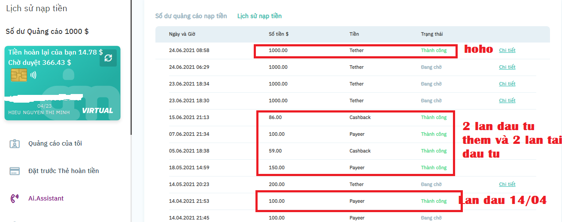Open Chi tiết for 24.06.2021 06:29 transaction
This screenshot has width=562, height=222.
click(x=507, y=67)
